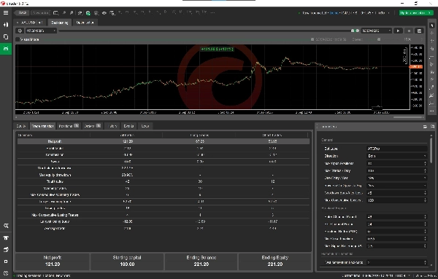Image resolution: width=438 pixels, height=279 pixels.
Task: Click the Max Consecutive Losses stepper
Action: [425, 200]
